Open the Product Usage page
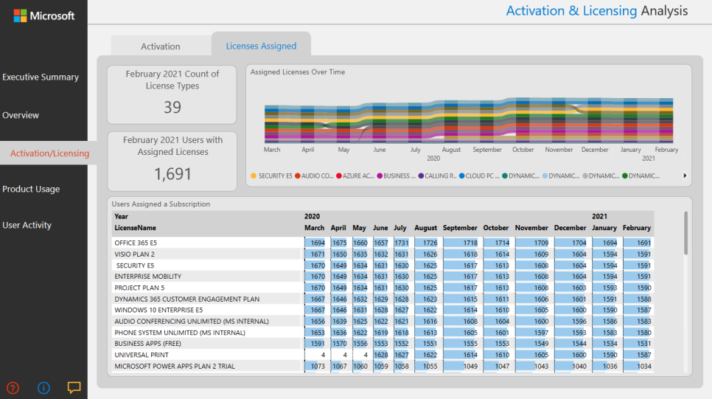The height and width of the screenshot is (399, 712). pyautogui.click(x=31, y=189)
